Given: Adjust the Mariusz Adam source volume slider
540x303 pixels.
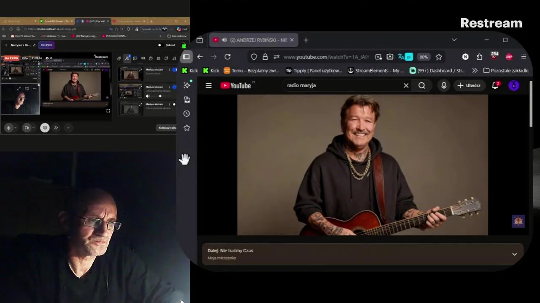Looking at the screenshot, I should click(x=159, y=96).
